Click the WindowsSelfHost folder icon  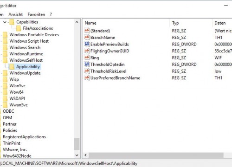[x=5, y=60]
